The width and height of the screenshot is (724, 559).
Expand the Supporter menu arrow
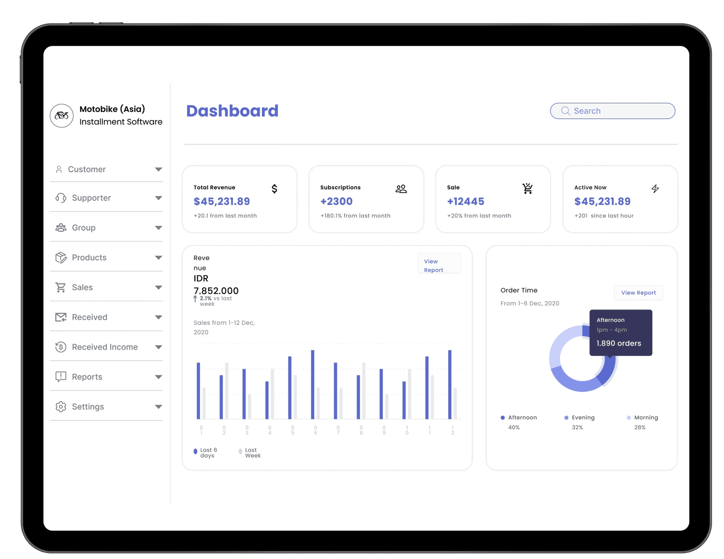(x=158, y=198)
